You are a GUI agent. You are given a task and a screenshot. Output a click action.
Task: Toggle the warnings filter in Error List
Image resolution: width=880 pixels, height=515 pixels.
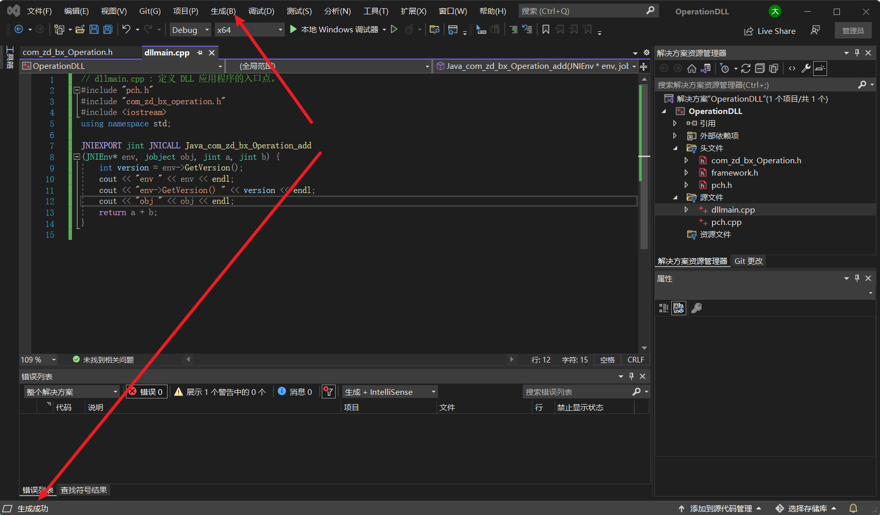(220, 392)
